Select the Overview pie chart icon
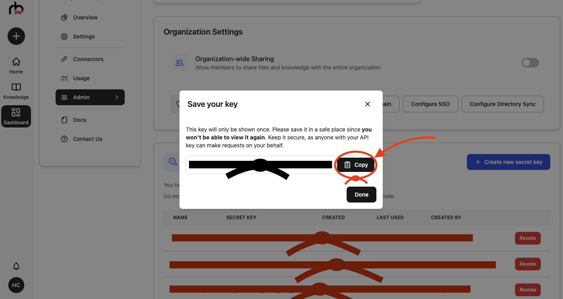Viewport: 563px width, 299px height. [64, 17]
